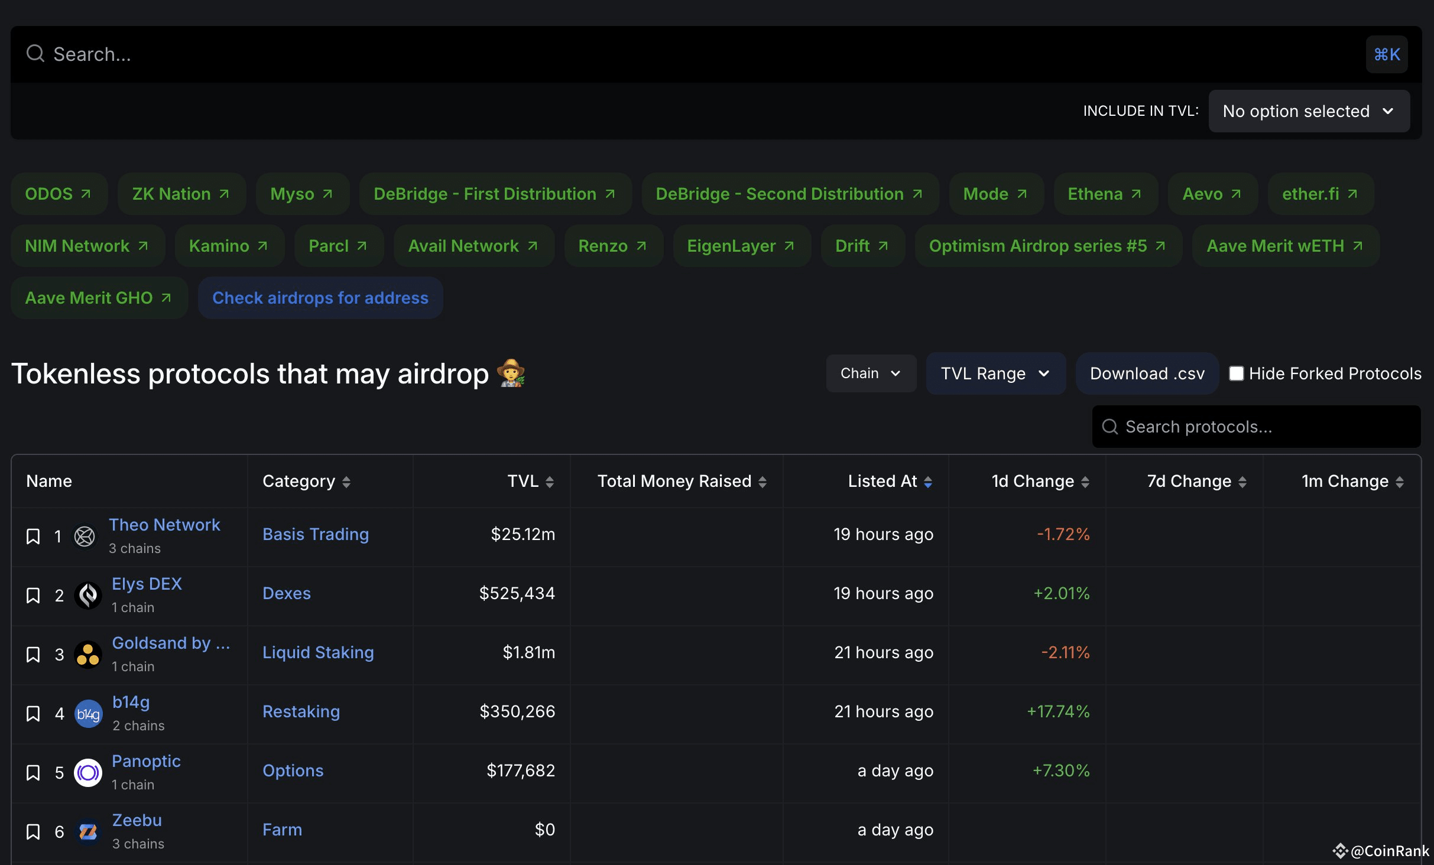Open the Chain dropdown

[870, 373]
